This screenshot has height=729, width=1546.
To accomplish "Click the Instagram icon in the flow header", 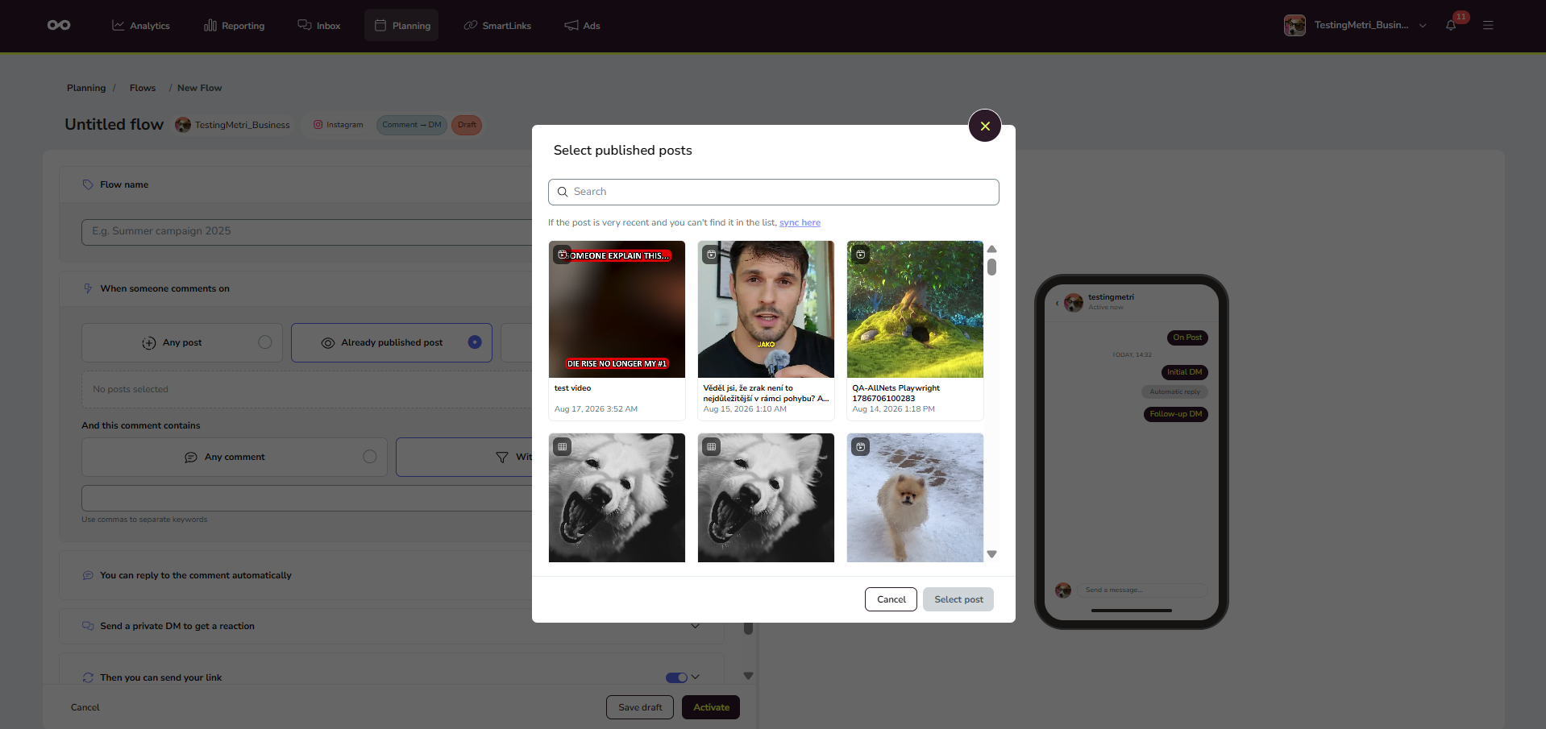I will pyautogui.click(x=318, y=125).
